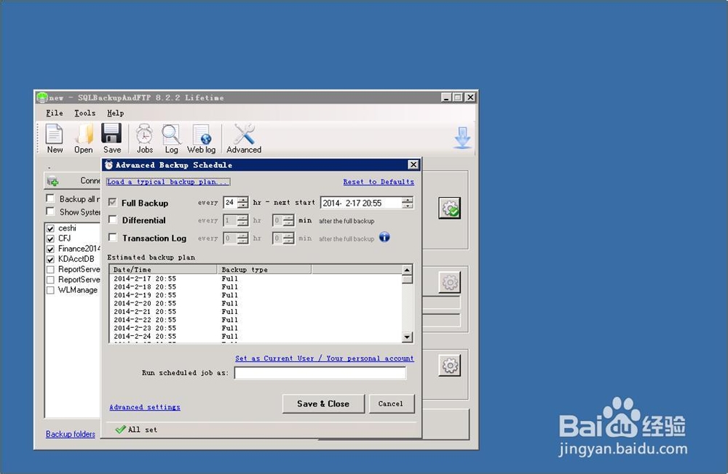The image size is (728, 474).
Task: Enable the Differential checkbox
Action: [x=112, y=220]
